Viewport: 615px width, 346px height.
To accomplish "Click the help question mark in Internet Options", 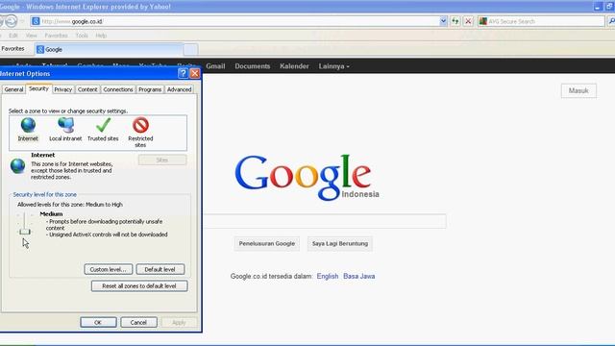I will [183, 73].
